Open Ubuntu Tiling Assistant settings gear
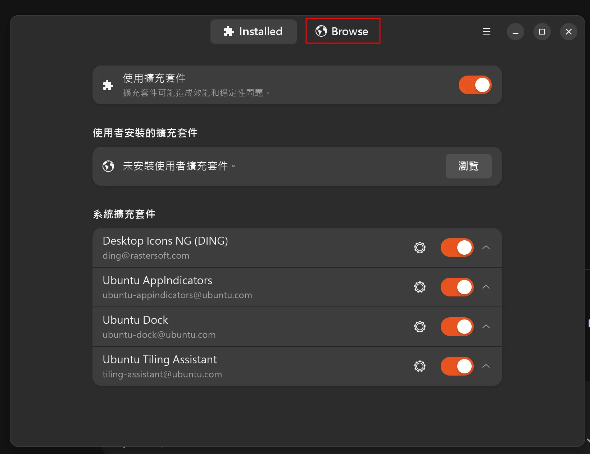Image resolution: width=590 pixels, height=454 pixels. click(x=419, y=366)
